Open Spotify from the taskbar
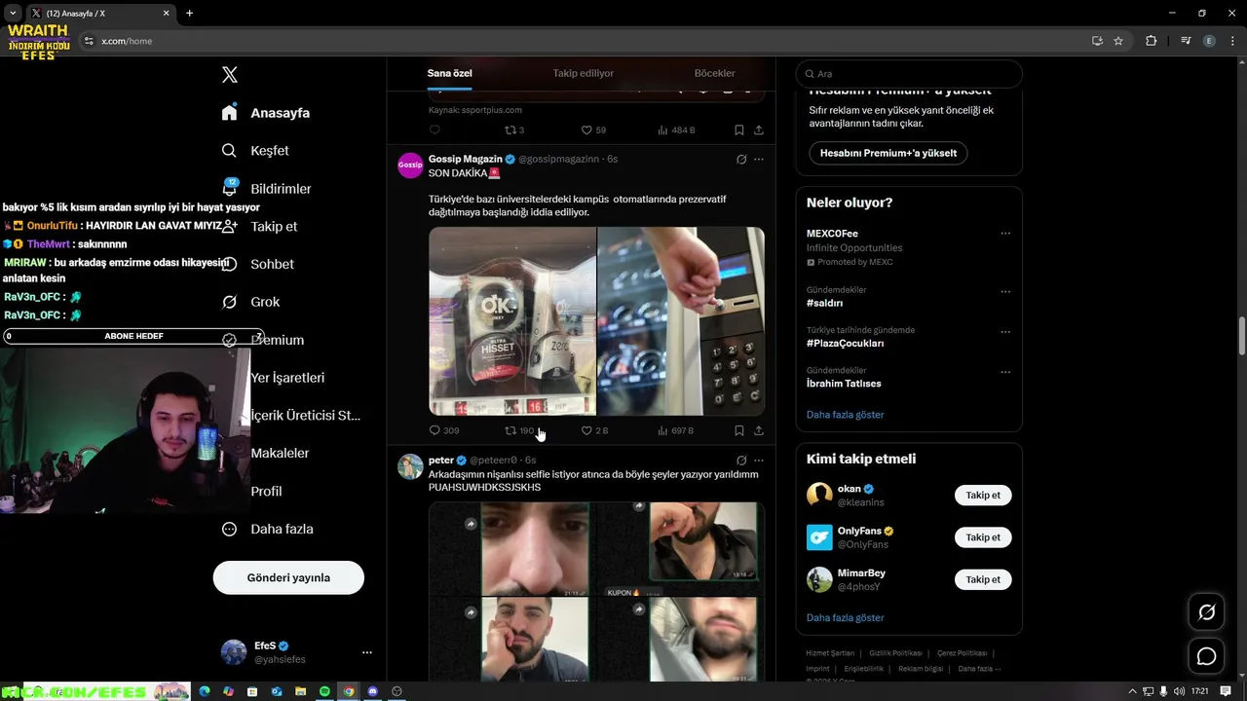Screen dimensions: 1247x701 tap(324, 691)
